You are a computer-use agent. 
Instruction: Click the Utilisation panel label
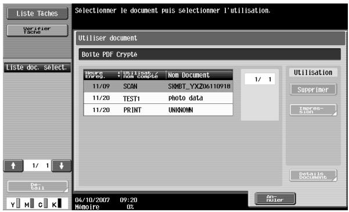click(x=313, y=73)
